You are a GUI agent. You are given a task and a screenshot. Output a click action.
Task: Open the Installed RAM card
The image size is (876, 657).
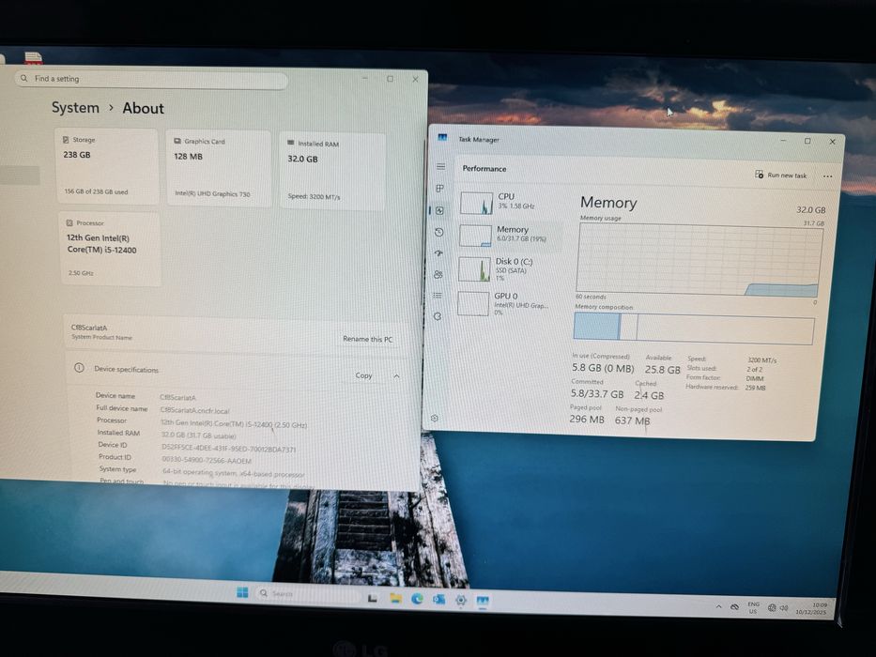point(331,171)
